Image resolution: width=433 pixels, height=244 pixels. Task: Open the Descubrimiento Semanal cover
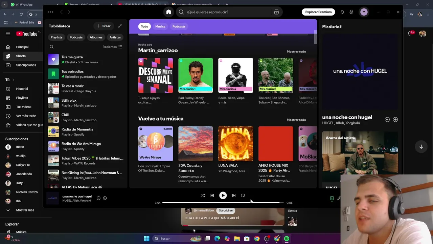[156, 75]
